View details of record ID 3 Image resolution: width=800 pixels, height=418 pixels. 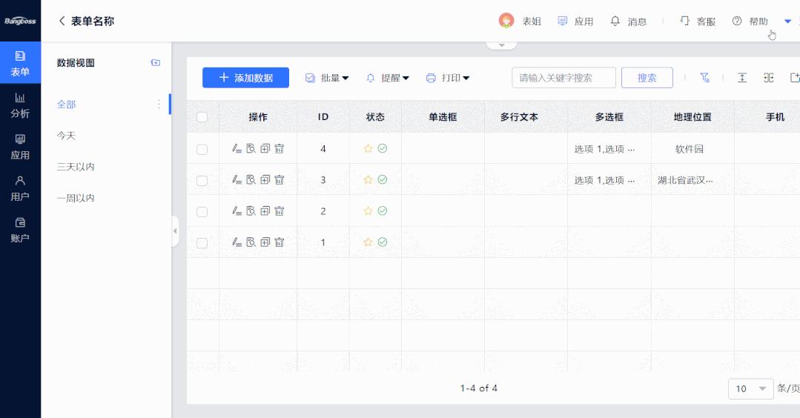(251, 180)
